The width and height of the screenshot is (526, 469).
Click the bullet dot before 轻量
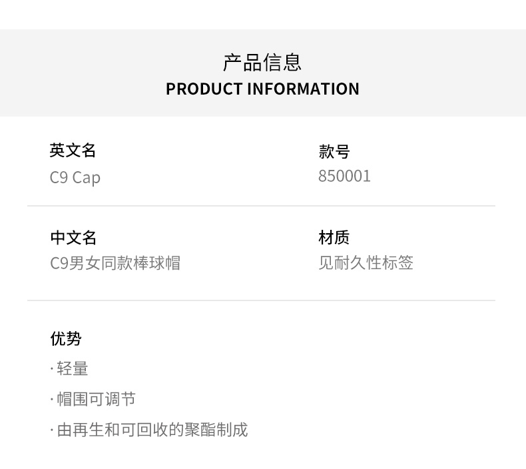pyautogui.click(x=52, y=369)
